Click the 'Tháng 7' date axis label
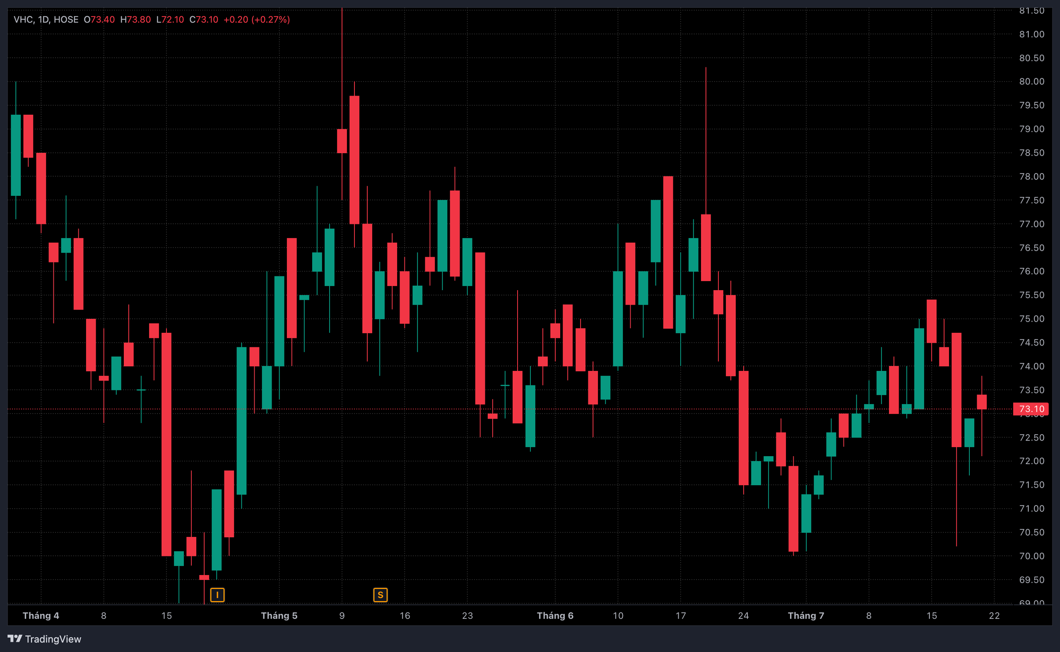This screenshot has height=652, width=1060. pos(806,616)
